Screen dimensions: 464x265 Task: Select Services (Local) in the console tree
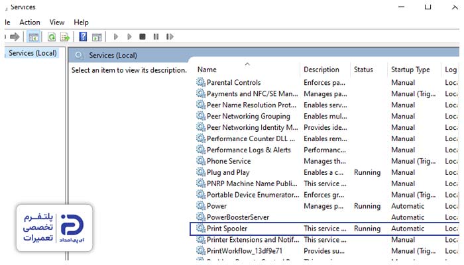click(32, 53)
